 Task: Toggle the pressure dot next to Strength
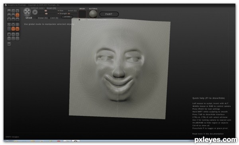[58, 14]
